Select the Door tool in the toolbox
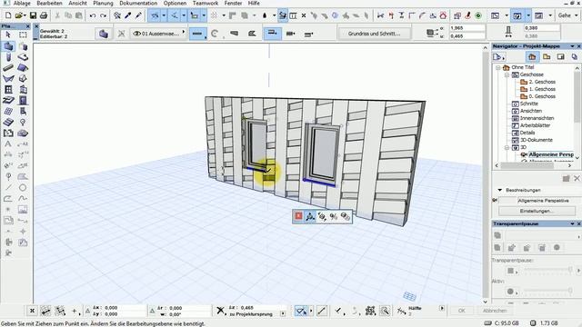Image resolution: width=582 pixels, height=327 pixels. [x=23, y=100]
